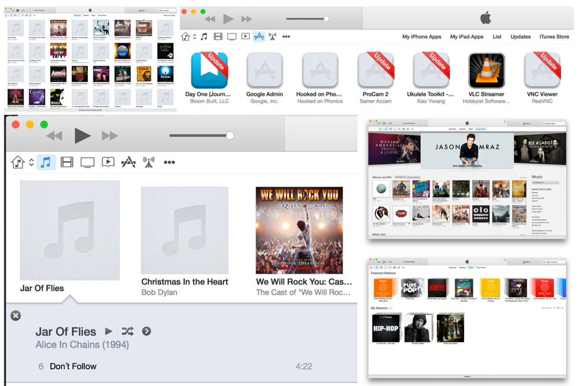Switch to My iPhone Apps tab
Viewport: 578px width, 386px height.
tap(422, 36)
